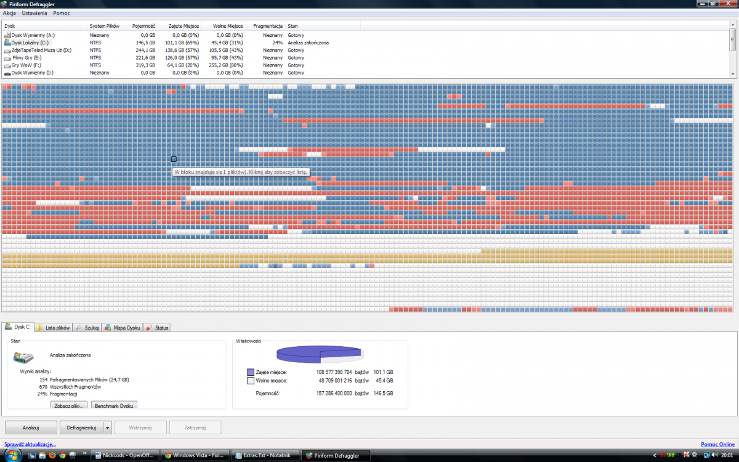
Task: Click Wolne miejsce white color swatch
Action: coord(251,381)
